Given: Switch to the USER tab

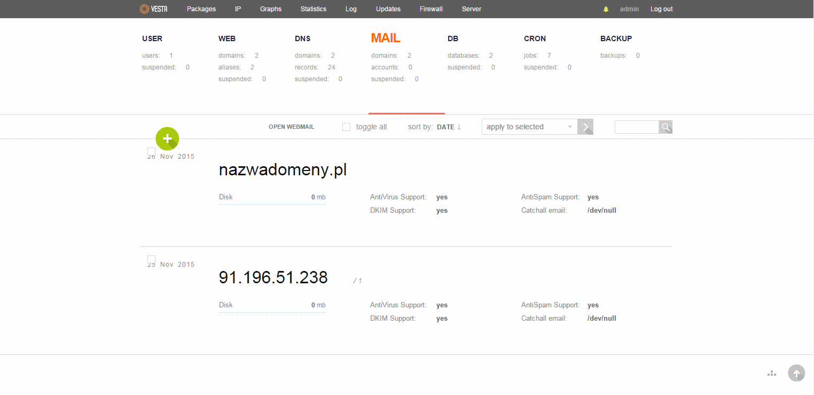Looking at the screenshot, I should [x=152, y=38].
